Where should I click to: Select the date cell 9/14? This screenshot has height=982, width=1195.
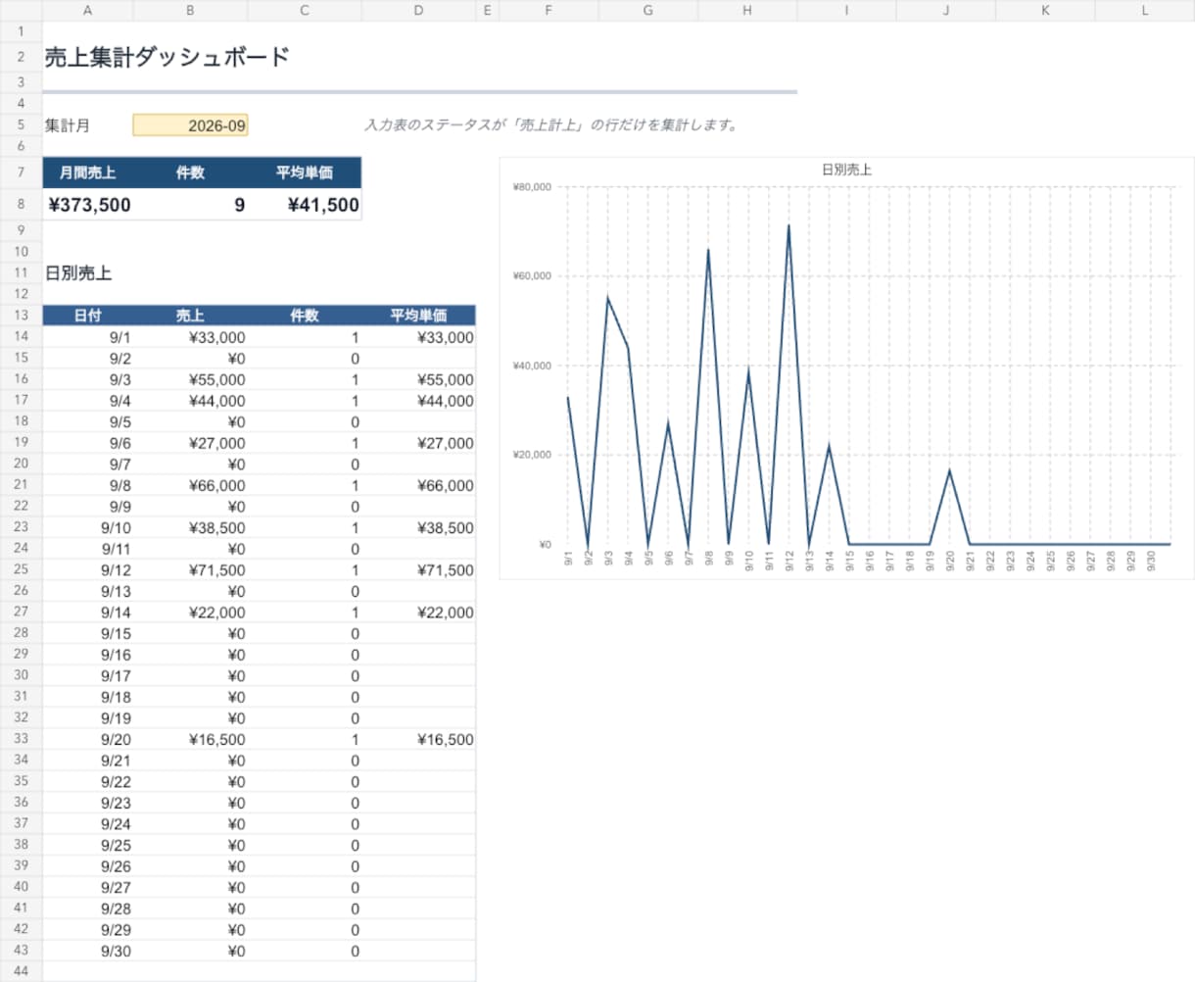click(x=88, y=613)
